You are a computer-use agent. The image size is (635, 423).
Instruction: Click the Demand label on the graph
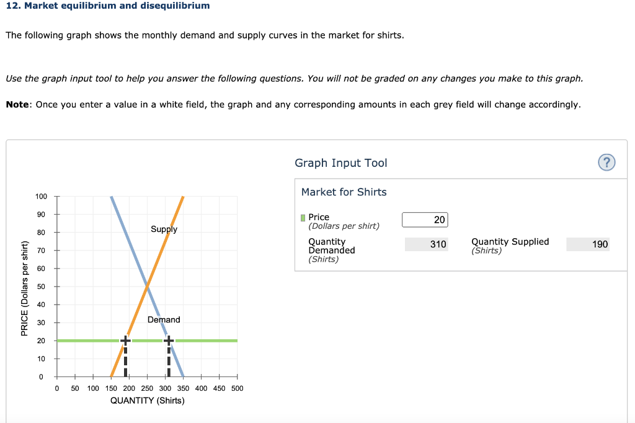[163, 320]
